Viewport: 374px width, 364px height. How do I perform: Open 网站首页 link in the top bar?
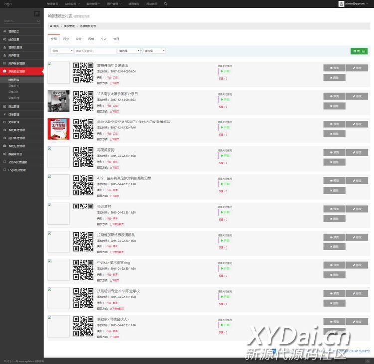point(152,4)
